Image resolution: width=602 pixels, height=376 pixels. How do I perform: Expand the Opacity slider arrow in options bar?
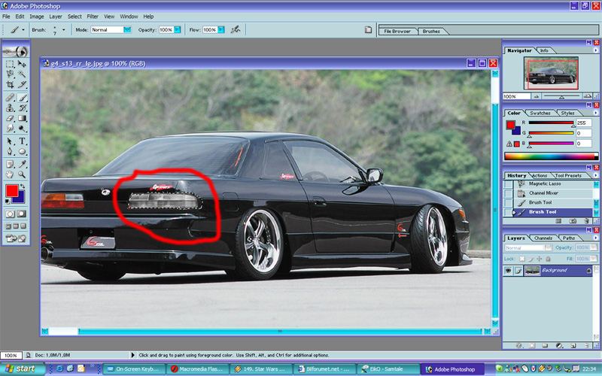pos(176,30)
